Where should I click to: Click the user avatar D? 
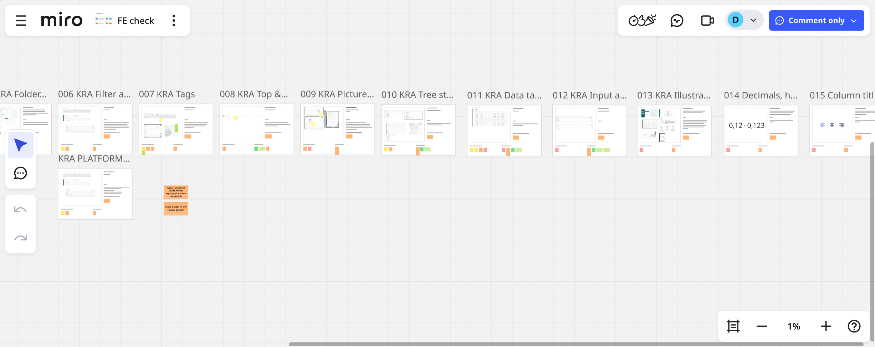coord(736,20)
